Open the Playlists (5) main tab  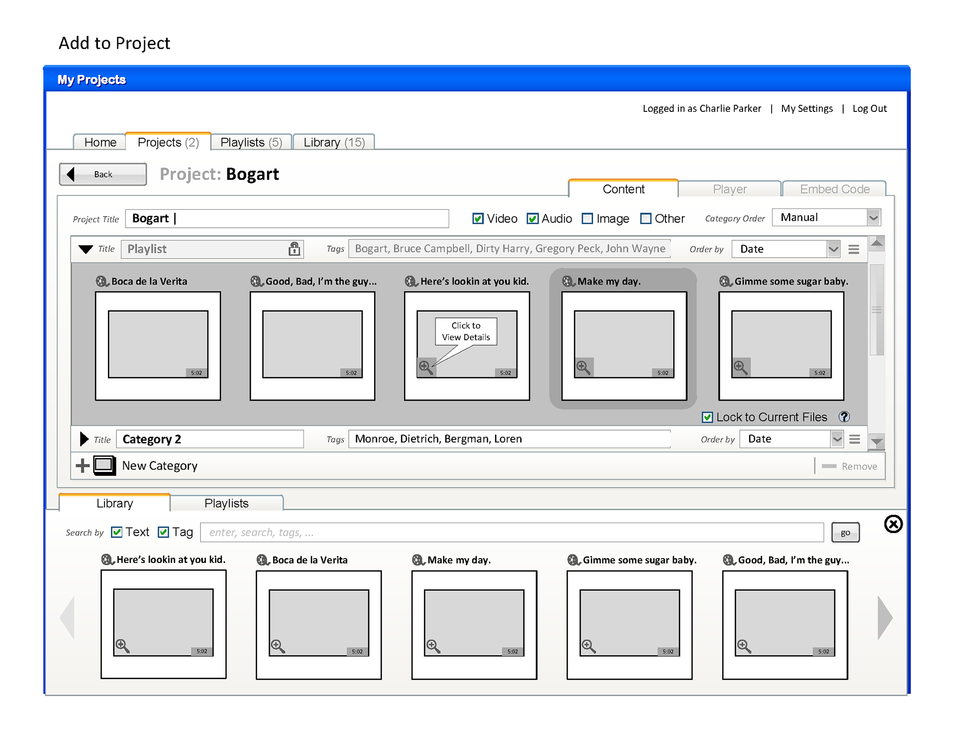[x=251, y=142]
